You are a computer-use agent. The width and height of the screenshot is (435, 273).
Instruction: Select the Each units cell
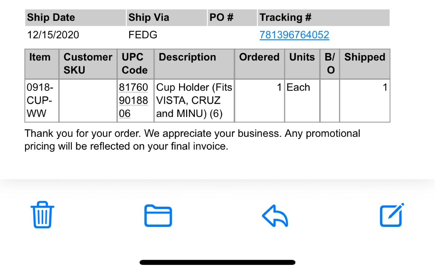(302, 100)
